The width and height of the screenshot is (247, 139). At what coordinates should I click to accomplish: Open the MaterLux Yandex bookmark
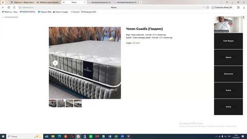click(10, 12)
